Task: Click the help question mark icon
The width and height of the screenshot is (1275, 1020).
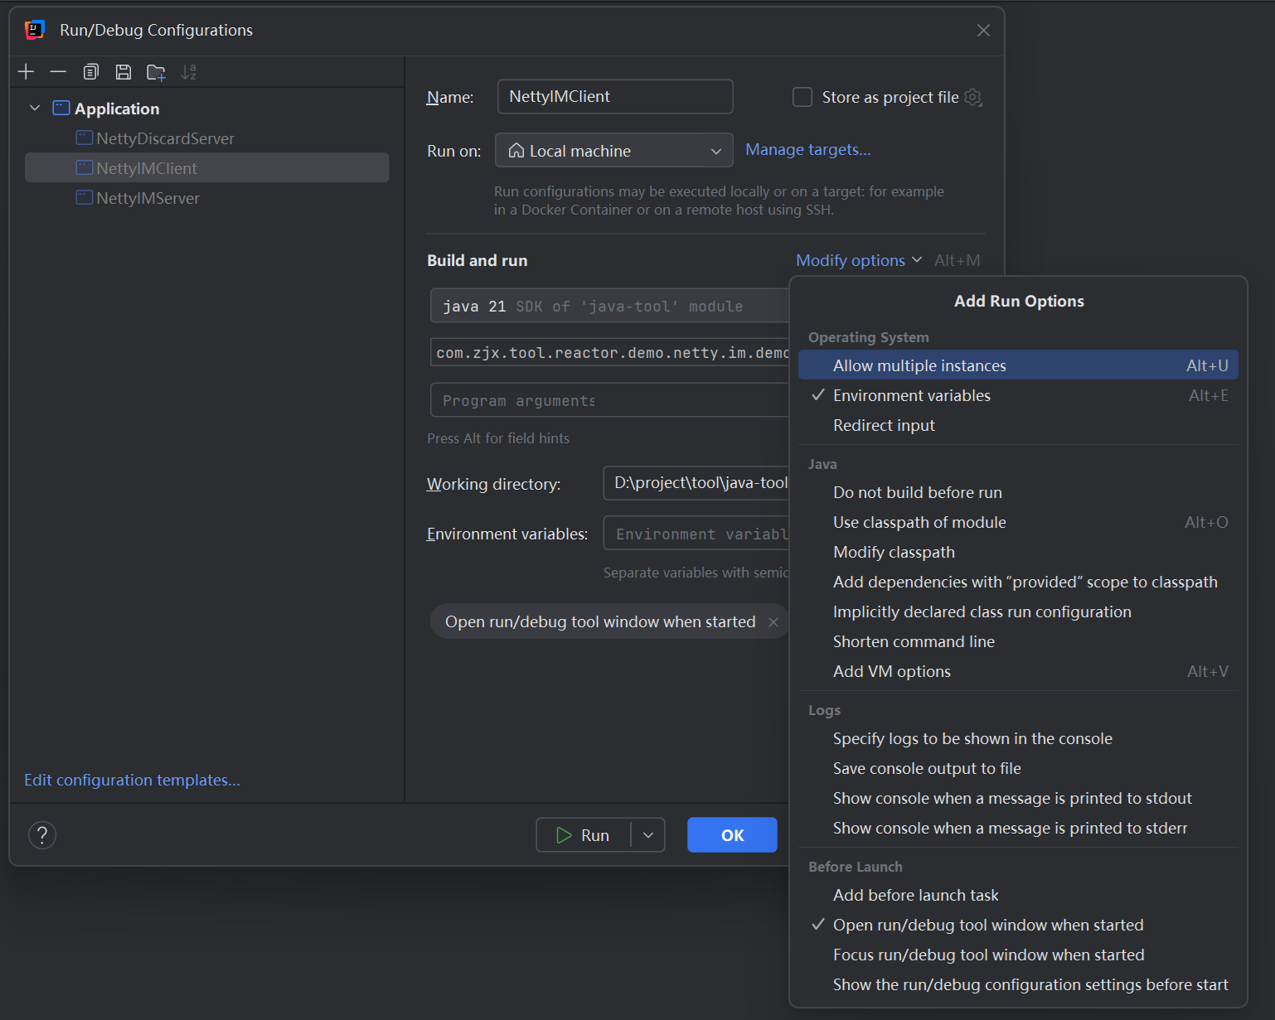Action: click(42, 835)
